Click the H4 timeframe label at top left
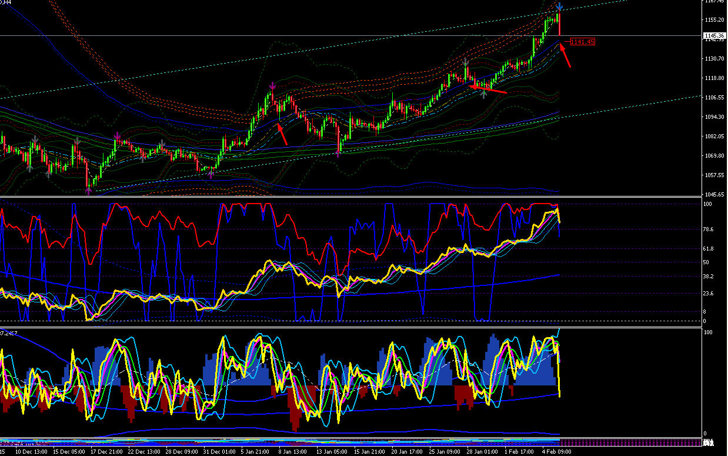Screen dimensions: 728x456 click(x=7, y=2)
